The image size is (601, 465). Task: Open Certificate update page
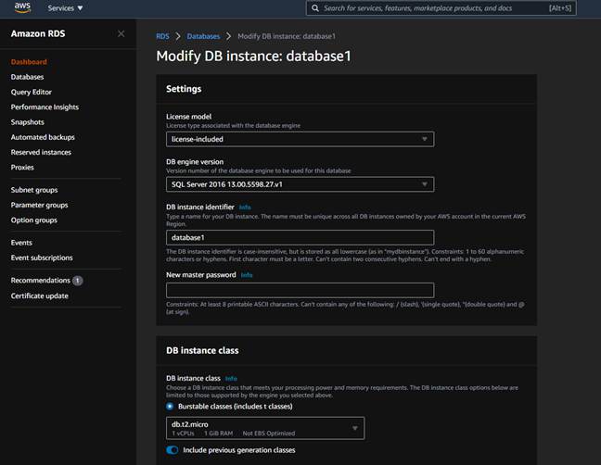pos(40,295)
